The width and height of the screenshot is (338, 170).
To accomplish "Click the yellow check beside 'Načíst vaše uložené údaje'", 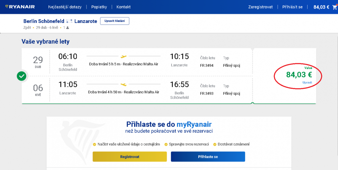I will (95, 144).
